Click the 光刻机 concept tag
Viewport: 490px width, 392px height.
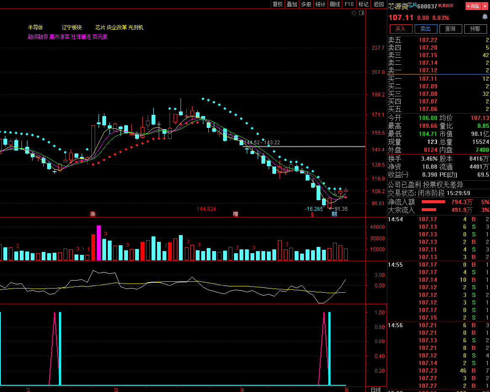[x=136, y=27]
